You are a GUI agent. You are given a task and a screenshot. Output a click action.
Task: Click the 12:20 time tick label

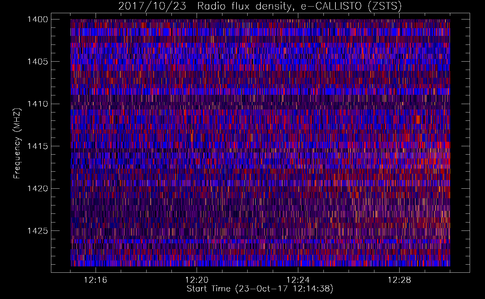pyautogui.click(x=197, y=280)
